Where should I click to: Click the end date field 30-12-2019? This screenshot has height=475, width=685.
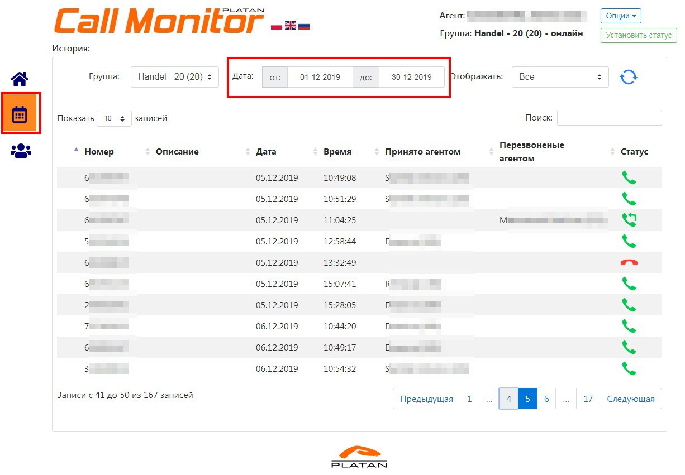412,77
